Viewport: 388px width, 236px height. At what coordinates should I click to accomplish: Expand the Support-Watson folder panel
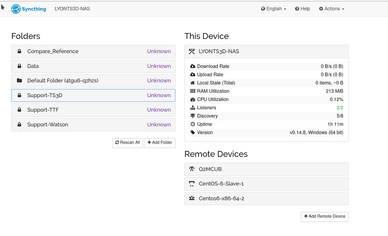pyautogui.click(x=93, y=124)
